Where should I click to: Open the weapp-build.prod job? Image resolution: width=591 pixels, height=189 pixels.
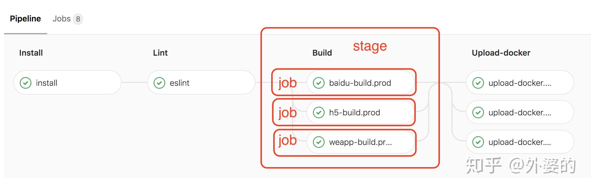click(360, 142)
